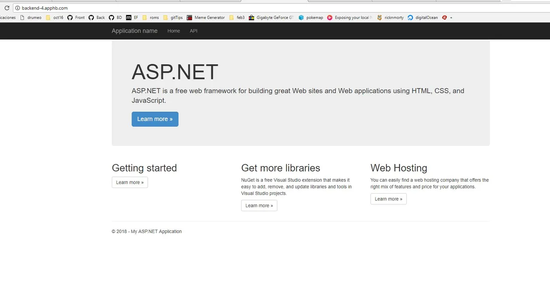
Task: Click the site info icon in address bar
Action: tap(17, 8)
